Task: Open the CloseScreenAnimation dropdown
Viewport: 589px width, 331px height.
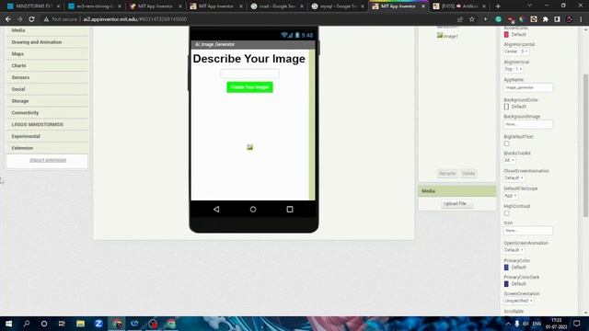Action: [x=514, y=177]
